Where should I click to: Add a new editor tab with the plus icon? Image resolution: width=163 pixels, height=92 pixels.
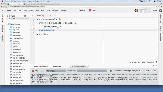point(55,15)
